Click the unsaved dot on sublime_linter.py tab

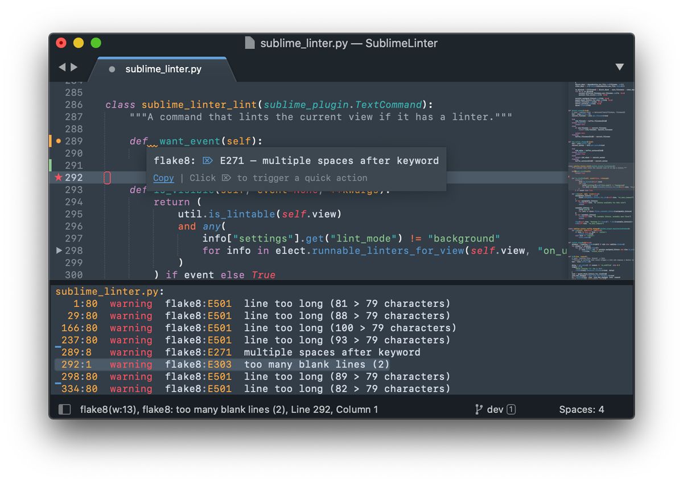[x=112, y=69]
